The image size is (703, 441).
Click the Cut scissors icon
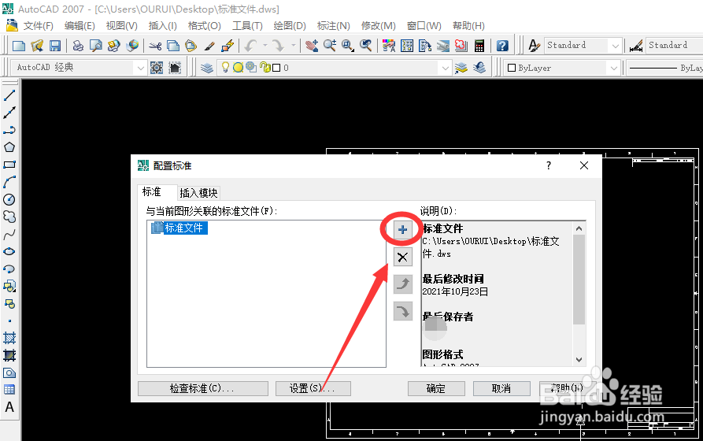point(155,46)
